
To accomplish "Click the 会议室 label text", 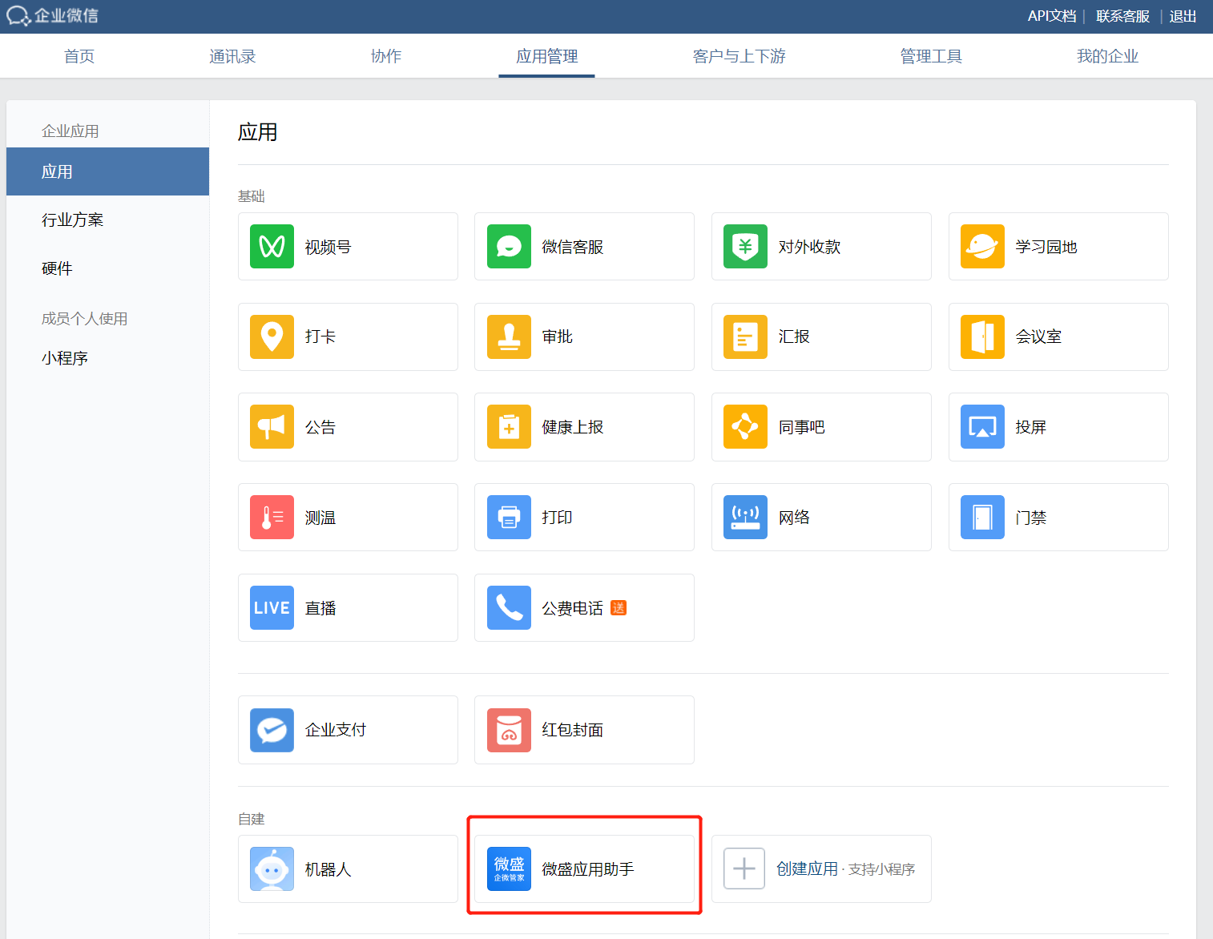I will click(1038, 337).
